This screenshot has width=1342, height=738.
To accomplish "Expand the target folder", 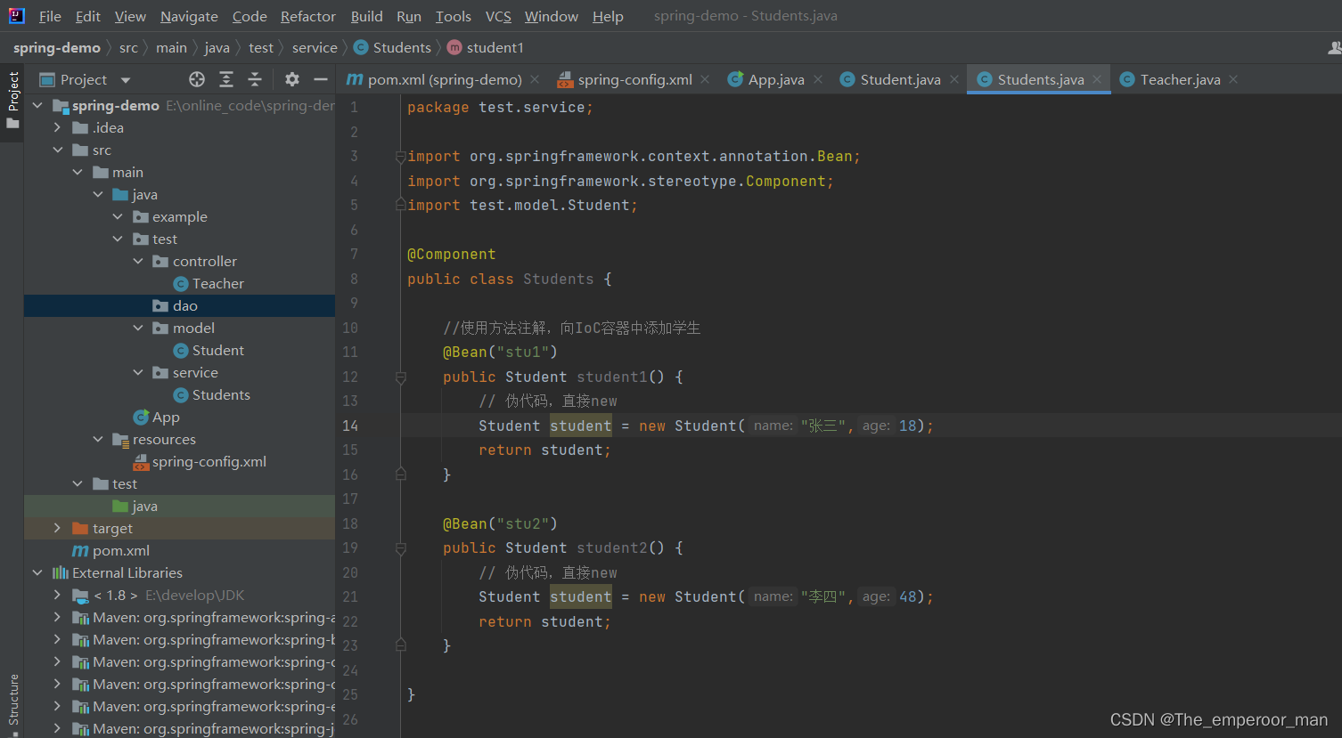I will tap(58, 528).
